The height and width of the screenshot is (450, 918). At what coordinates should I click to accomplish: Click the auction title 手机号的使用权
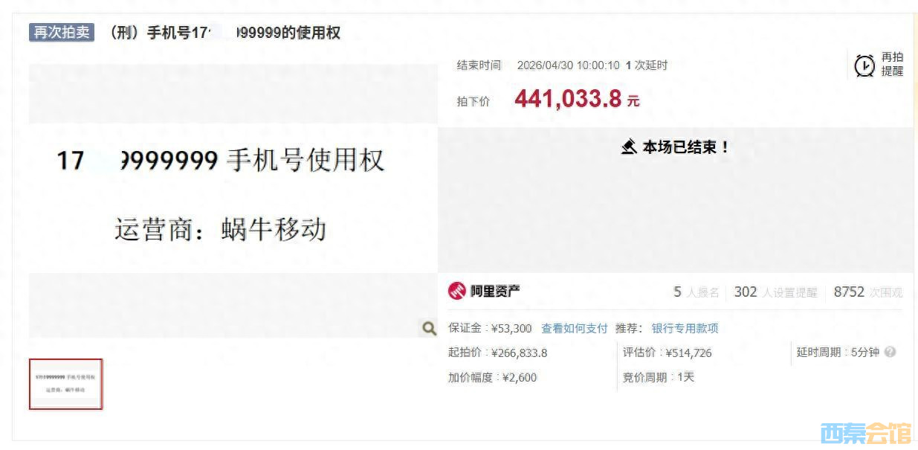[x=224, y=33]
